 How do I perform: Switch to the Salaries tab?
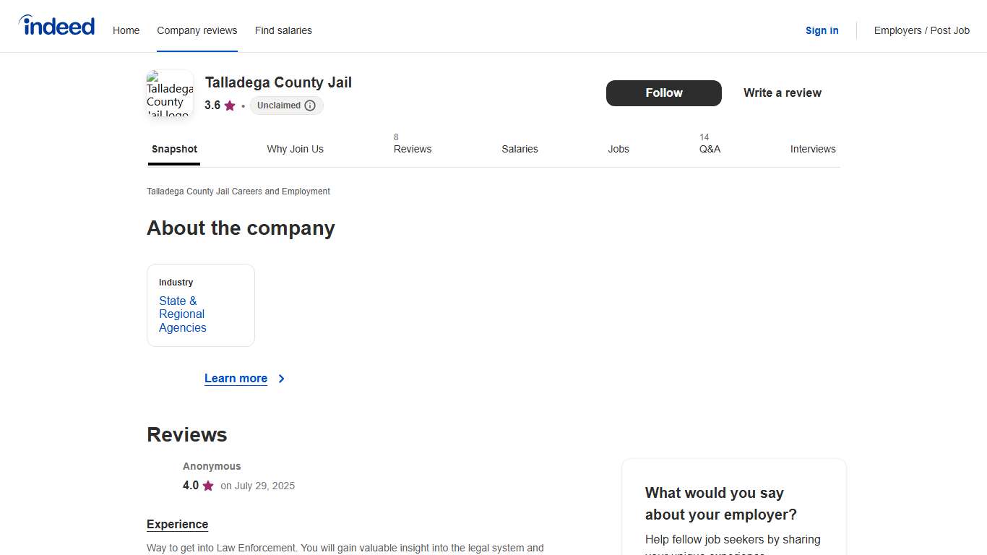tap(520, 149)
